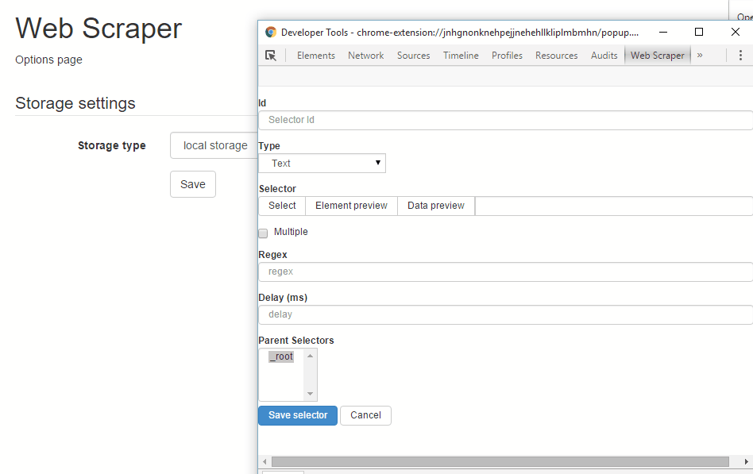The image size is (753, 474).
Task: Click the DevTools horizontal scrollbar thumb
Action: 500,461
